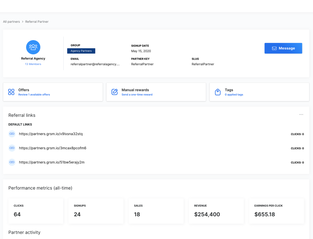Click the Offers card title
The width and height of the screenshot is (313, 239).
(x=24, y=90)
